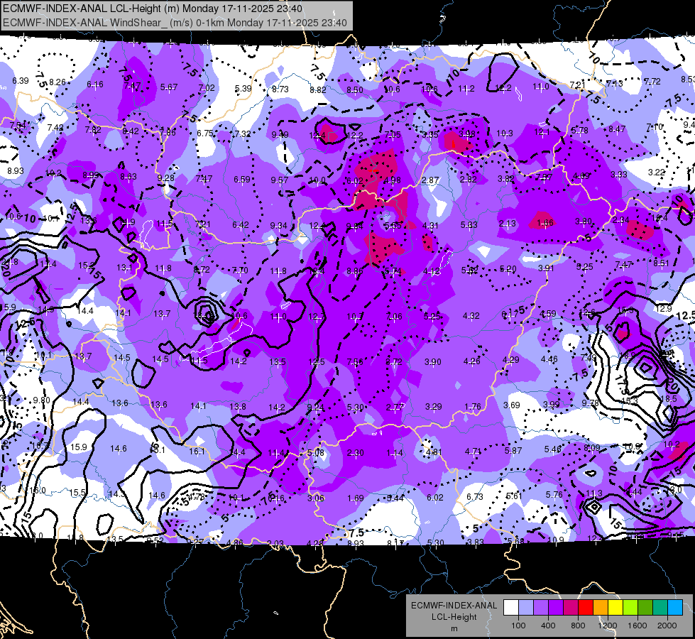695x639 pixels.
Task: Click the wind shear value 8.73
Action: click(280, 89)
